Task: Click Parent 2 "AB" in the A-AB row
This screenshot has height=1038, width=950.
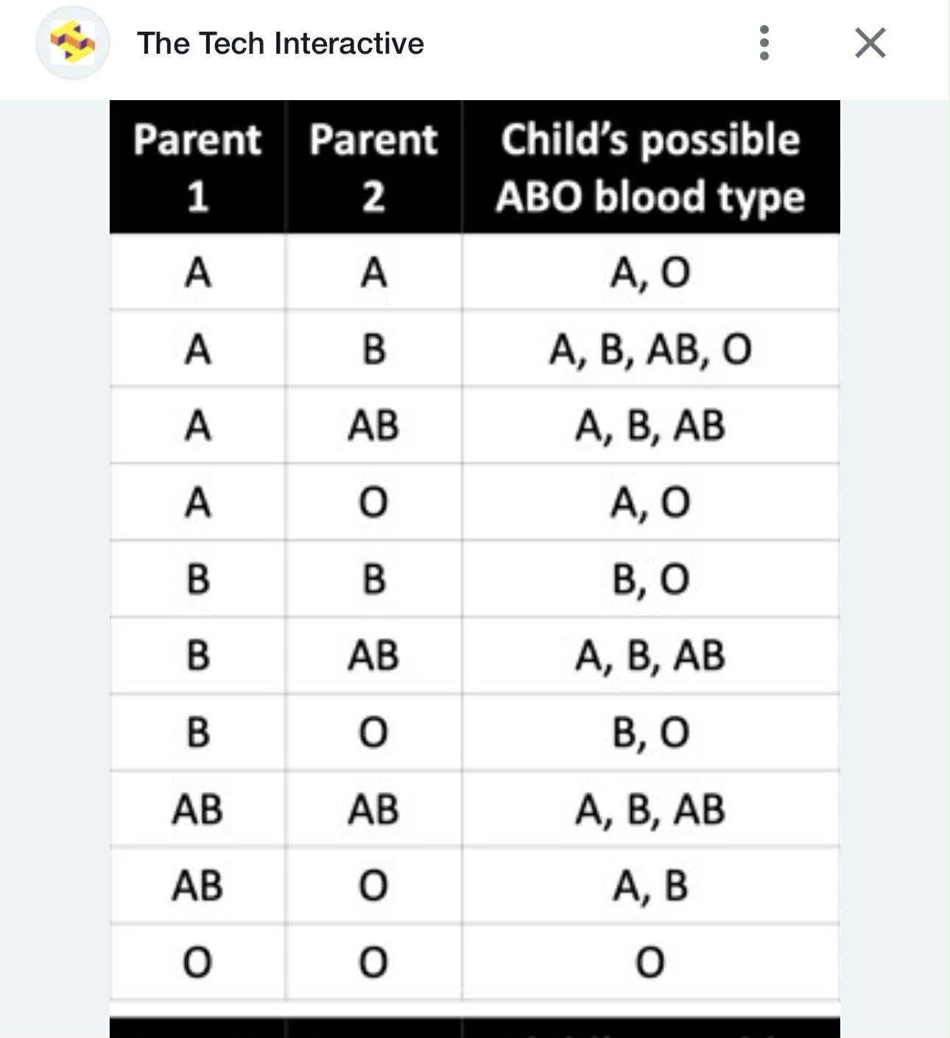Action: point(373,426)
